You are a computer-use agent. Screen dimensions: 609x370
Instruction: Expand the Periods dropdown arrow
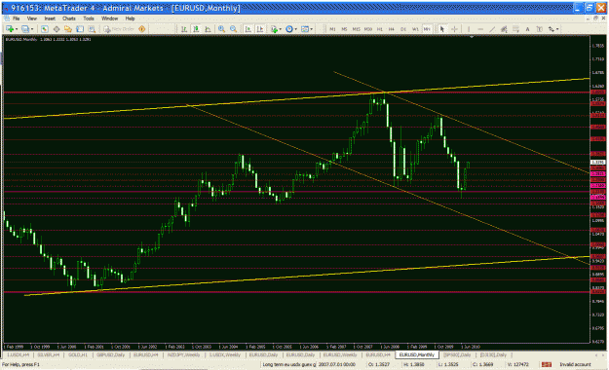pyautogui.click(x=295, y=29)
